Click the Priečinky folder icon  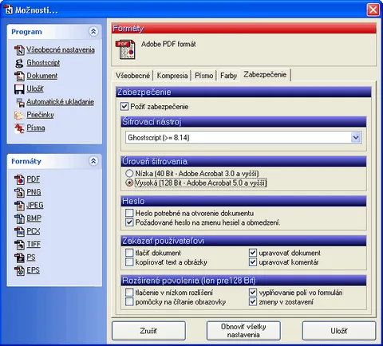(x=19, y=115)
